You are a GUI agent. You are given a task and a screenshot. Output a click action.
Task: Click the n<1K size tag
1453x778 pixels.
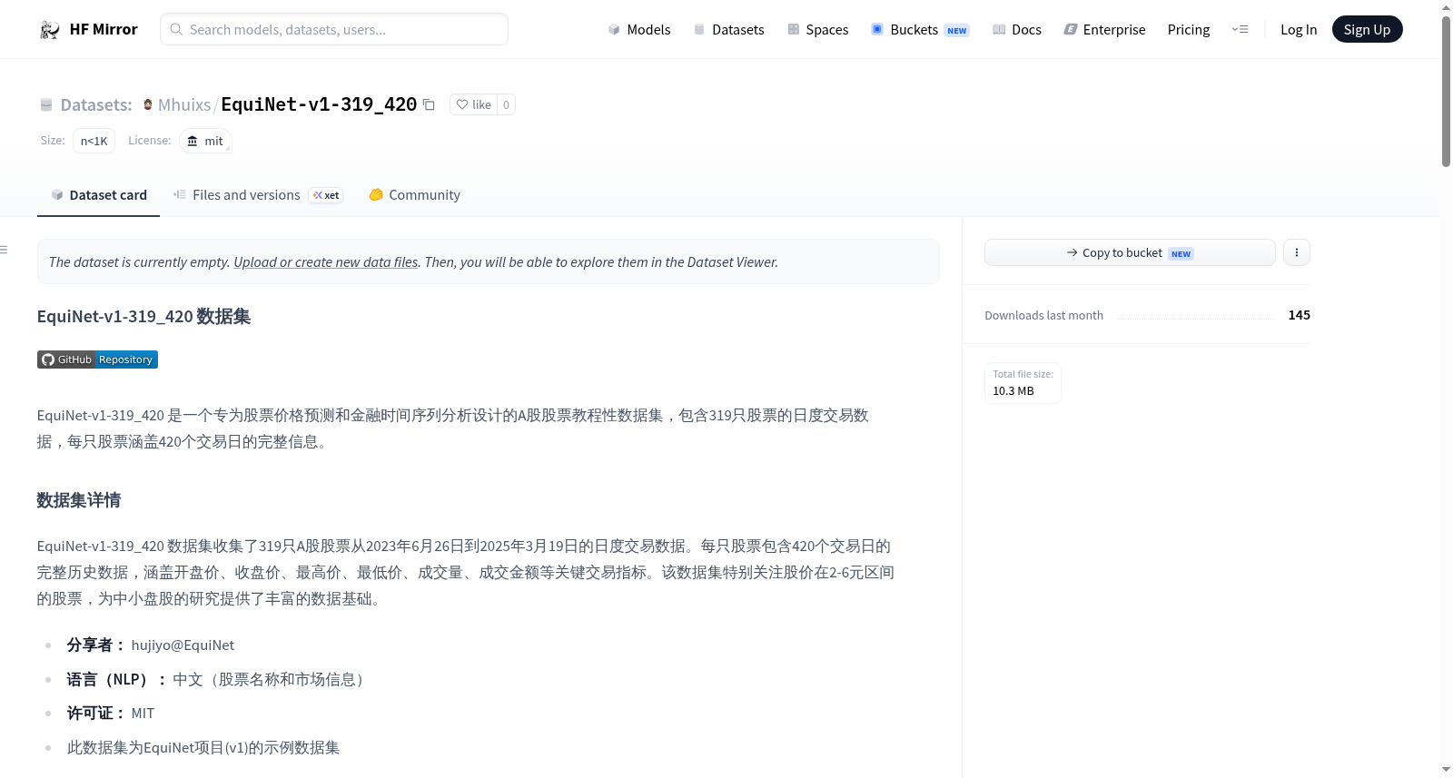pyautogui.click(x=94, y=142)
